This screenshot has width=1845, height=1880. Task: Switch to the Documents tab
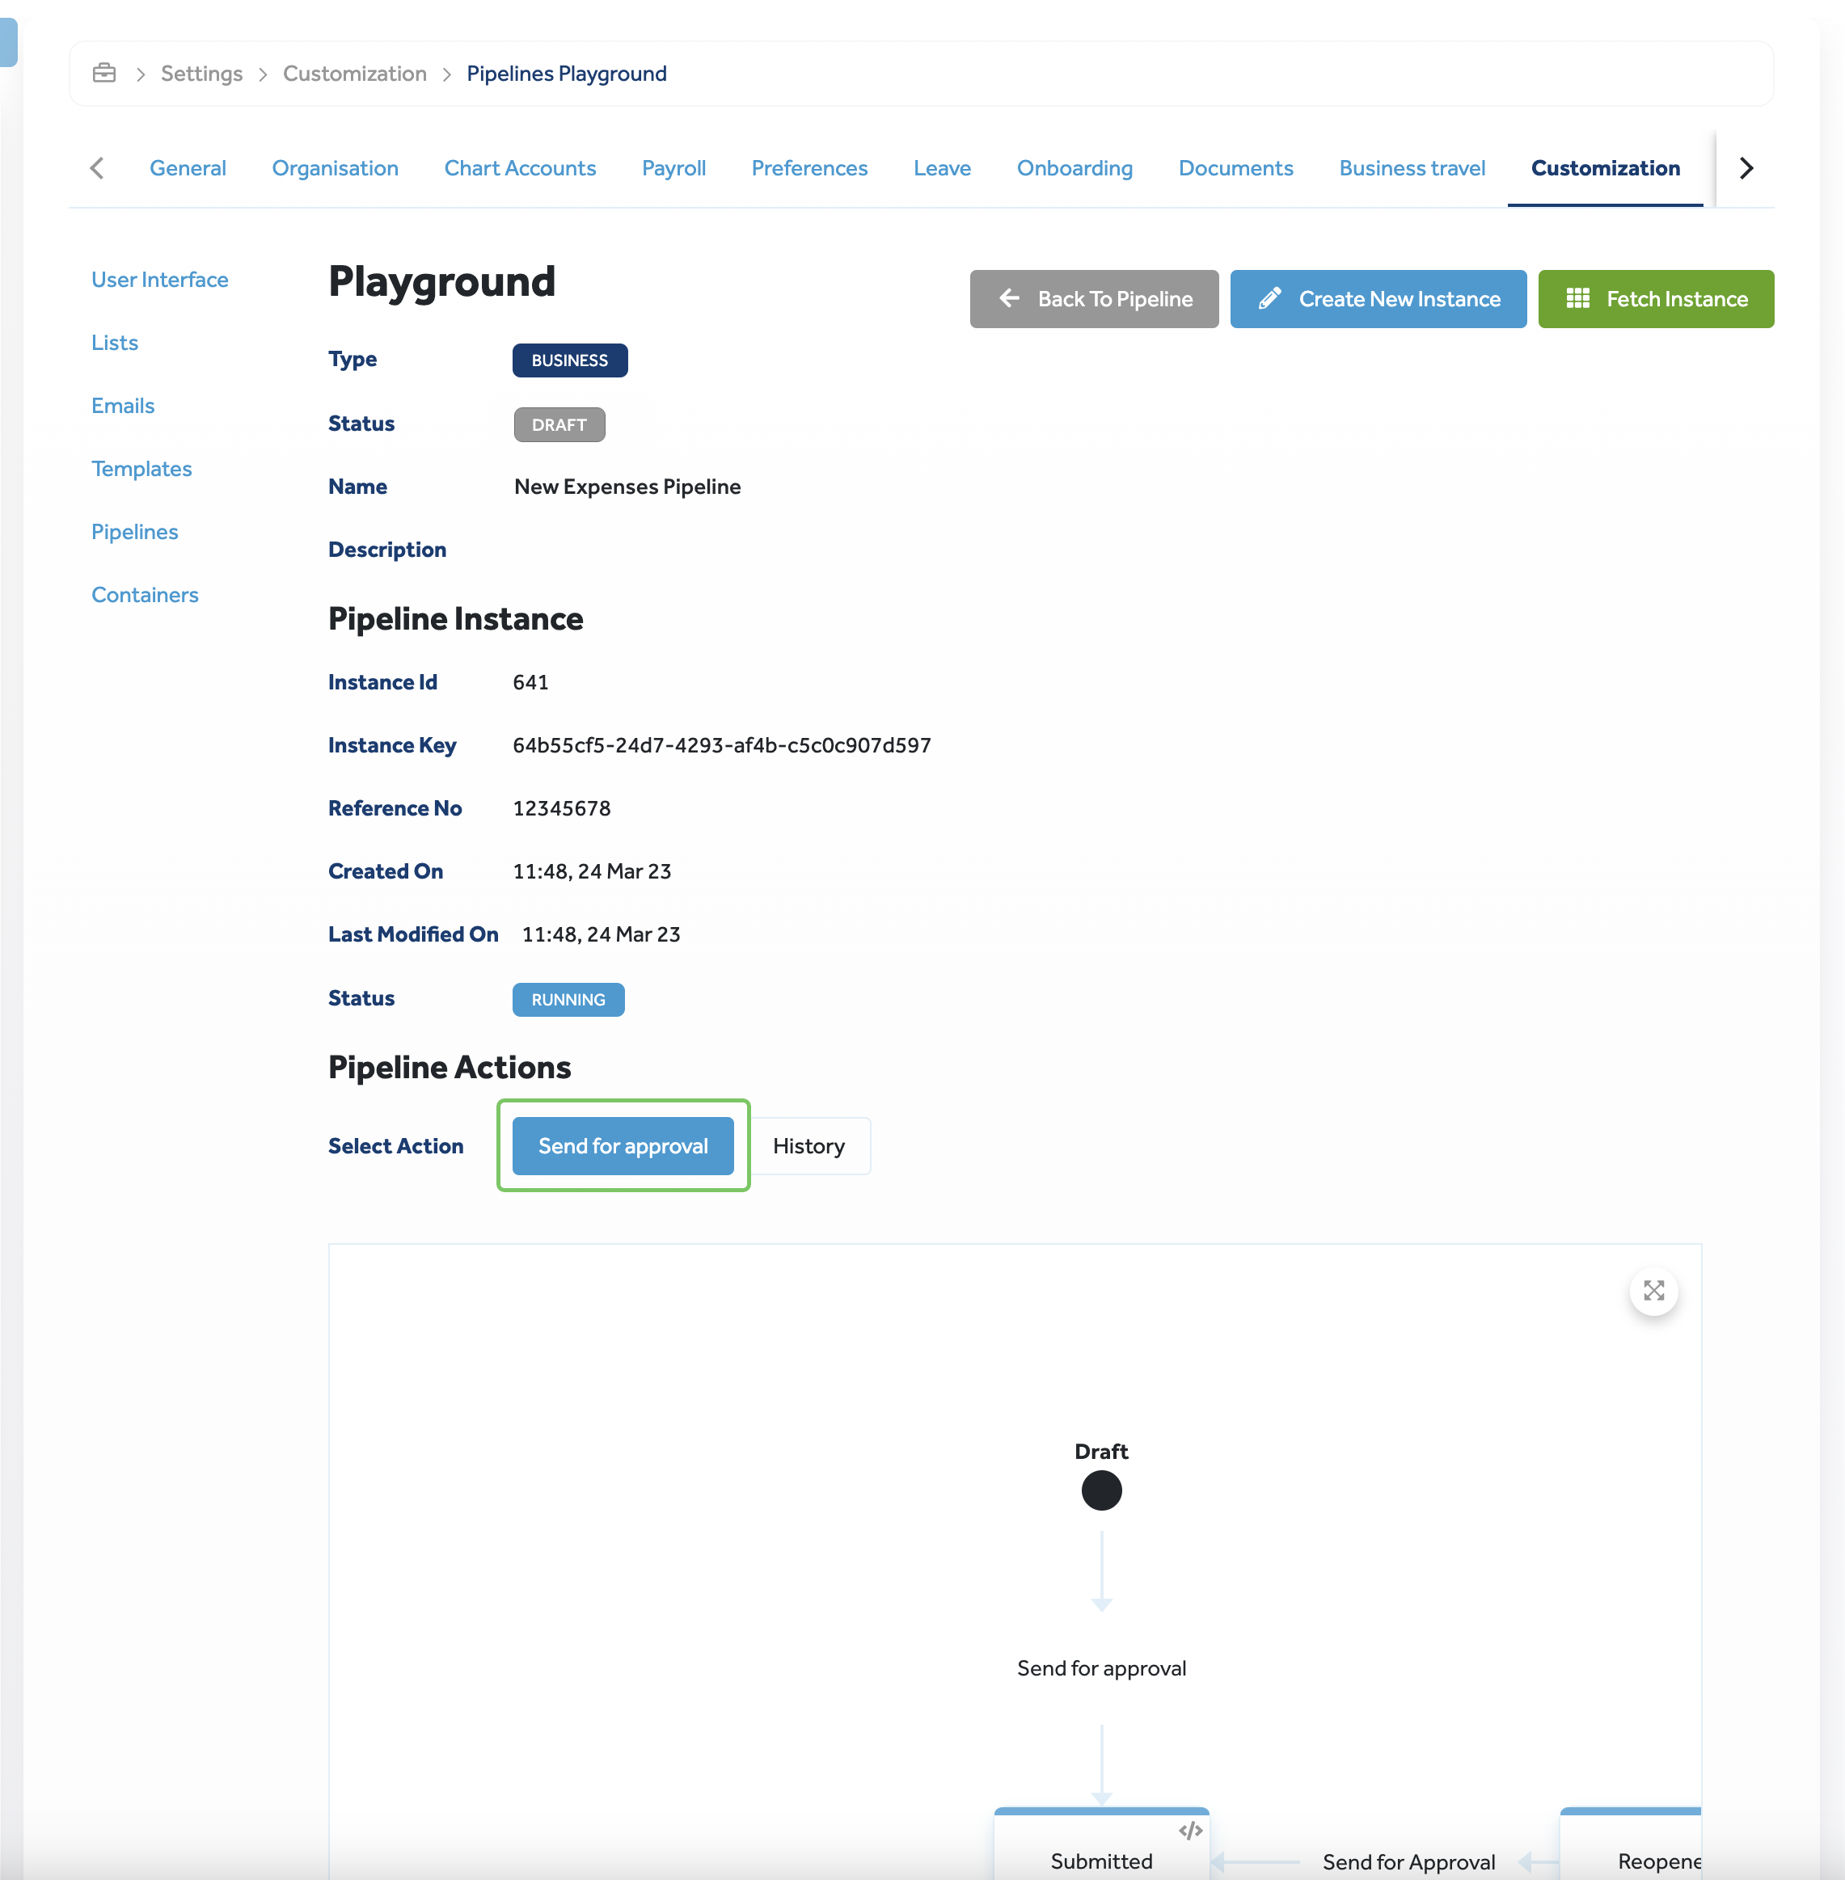1235,169
